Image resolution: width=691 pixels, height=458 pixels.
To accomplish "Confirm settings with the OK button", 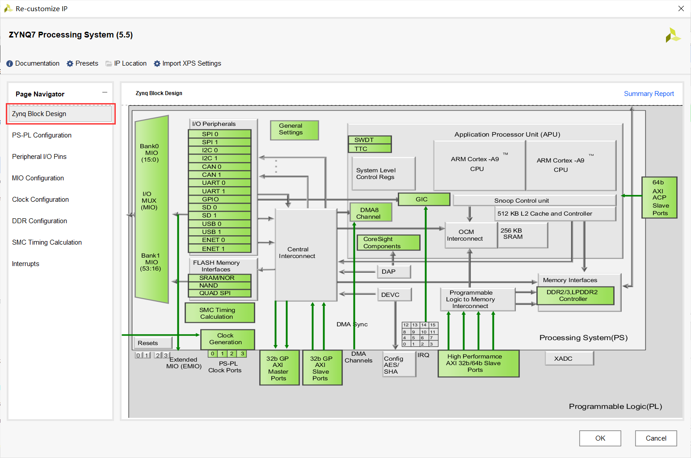I will point(600,438).
